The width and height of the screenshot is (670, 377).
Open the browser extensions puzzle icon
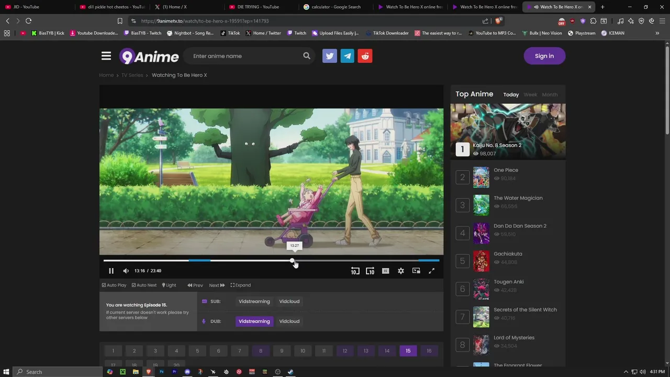[593, 21]
